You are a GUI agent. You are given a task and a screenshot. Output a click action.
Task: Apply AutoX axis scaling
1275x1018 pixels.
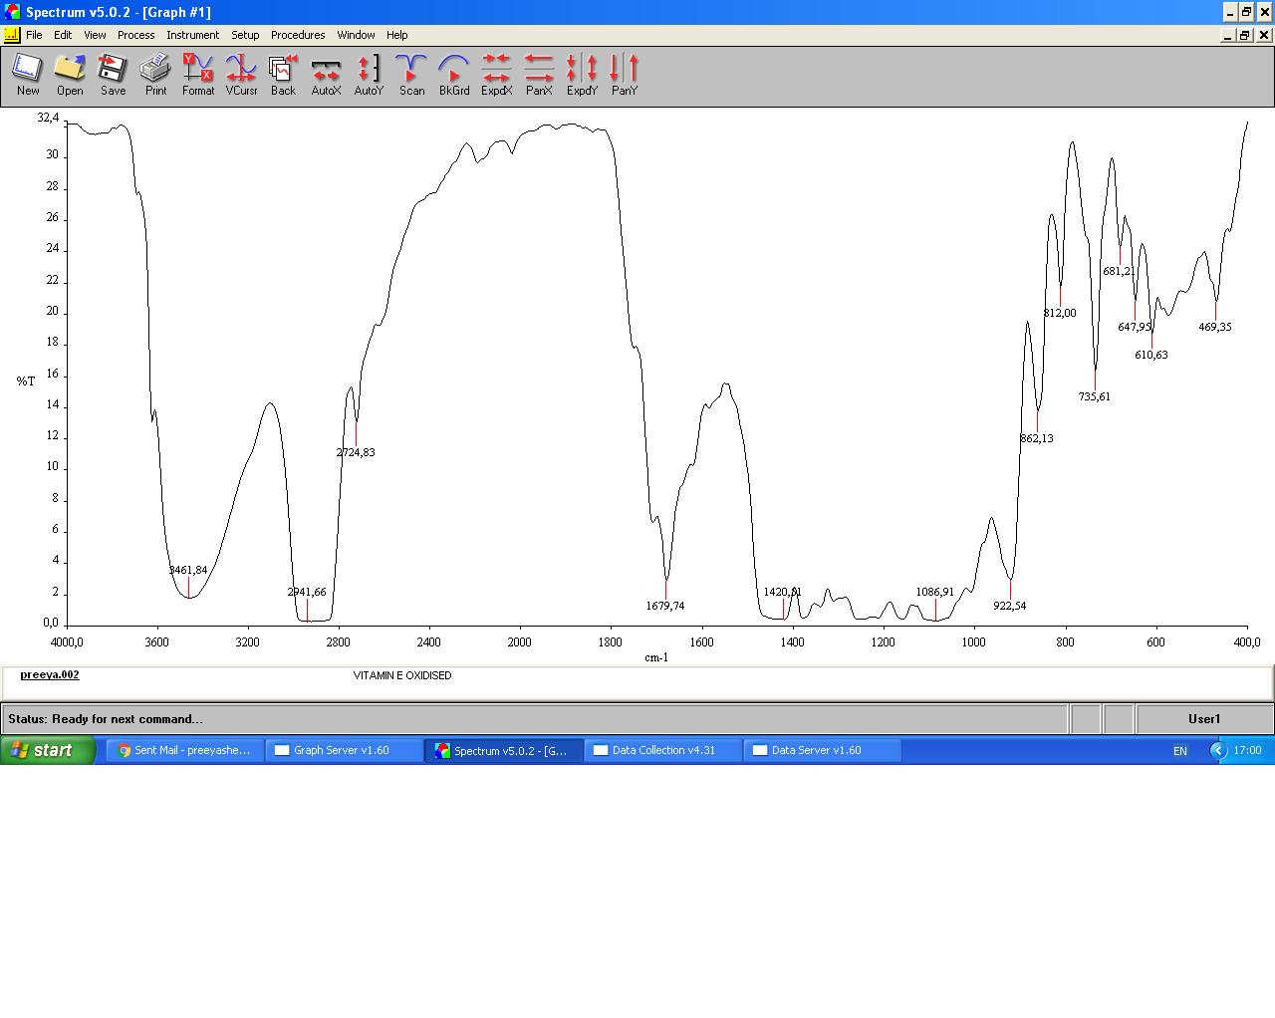tap(326, 76)
